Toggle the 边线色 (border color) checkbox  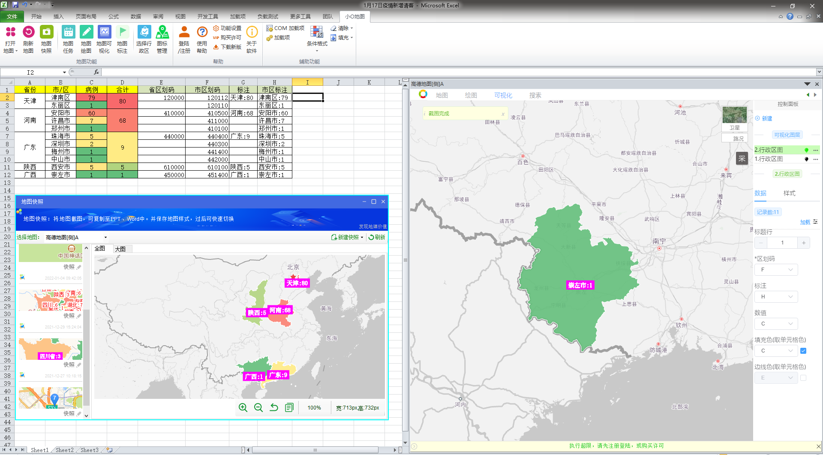[x=803, y=378]
